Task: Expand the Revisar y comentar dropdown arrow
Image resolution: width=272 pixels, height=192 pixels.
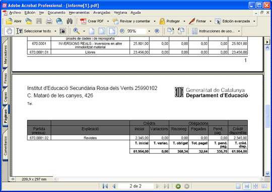Action: (155, 21)
